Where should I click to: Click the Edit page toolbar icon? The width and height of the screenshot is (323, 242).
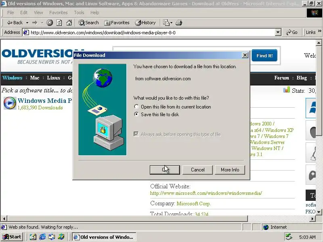(166, 23)
